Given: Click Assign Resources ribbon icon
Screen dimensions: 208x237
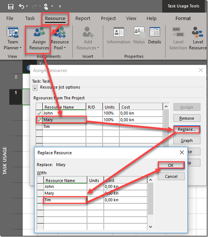Looking at the screenshot, I should coord(39,33).
